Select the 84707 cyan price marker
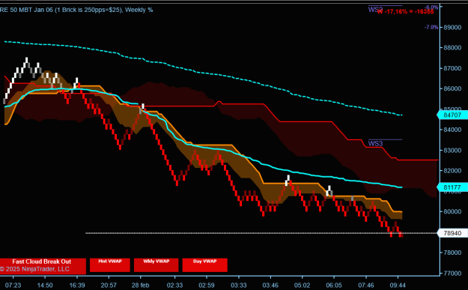Viewport: 468px width, 290px height. click(452, 115)
